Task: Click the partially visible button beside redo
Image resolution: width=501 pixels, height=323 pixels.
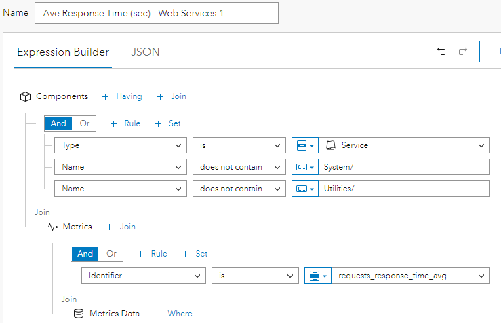Action: [x=490, y=52]
